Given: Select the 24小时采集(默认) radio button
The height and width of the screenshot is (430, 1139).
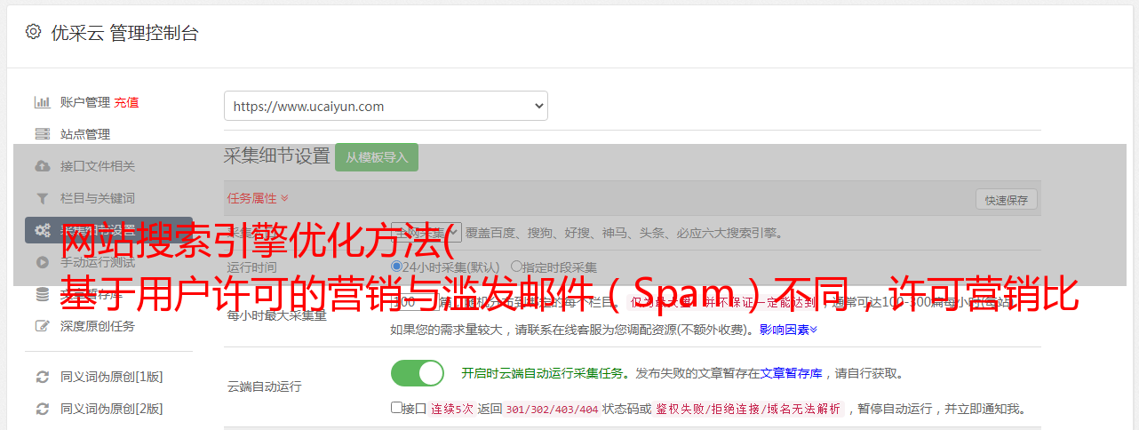Looking at the screenshot, I should pyautogui.click(x=396, y=267).
